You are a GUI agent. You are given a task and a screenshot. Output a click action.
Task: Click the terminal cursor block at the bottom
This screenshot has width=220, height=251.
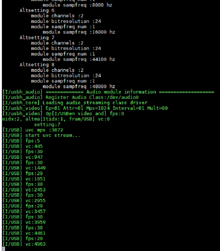pos(3,249)
